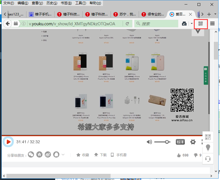
Task: Close the 爱否 tab
Action: click(x=190, y=14)
